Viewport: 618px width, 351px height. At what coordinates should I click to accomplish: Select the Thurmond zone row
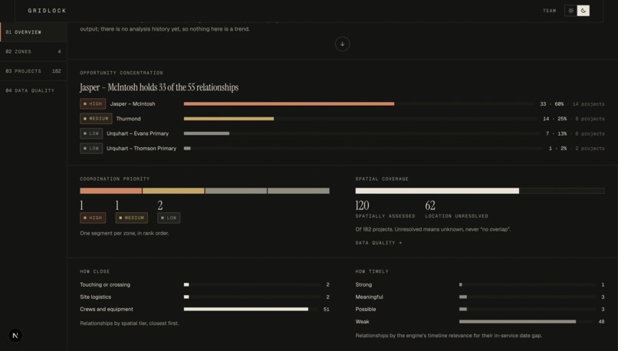point(342,119)
